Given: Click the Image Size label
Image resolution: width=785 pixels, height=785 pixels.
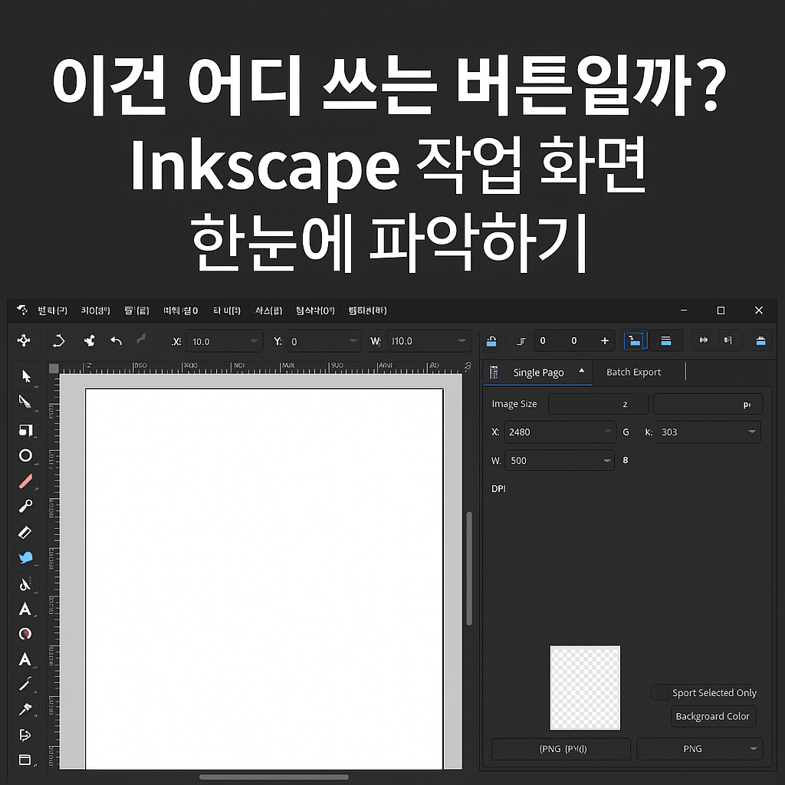Looking at the screenshot, I should tap(514, 403).
